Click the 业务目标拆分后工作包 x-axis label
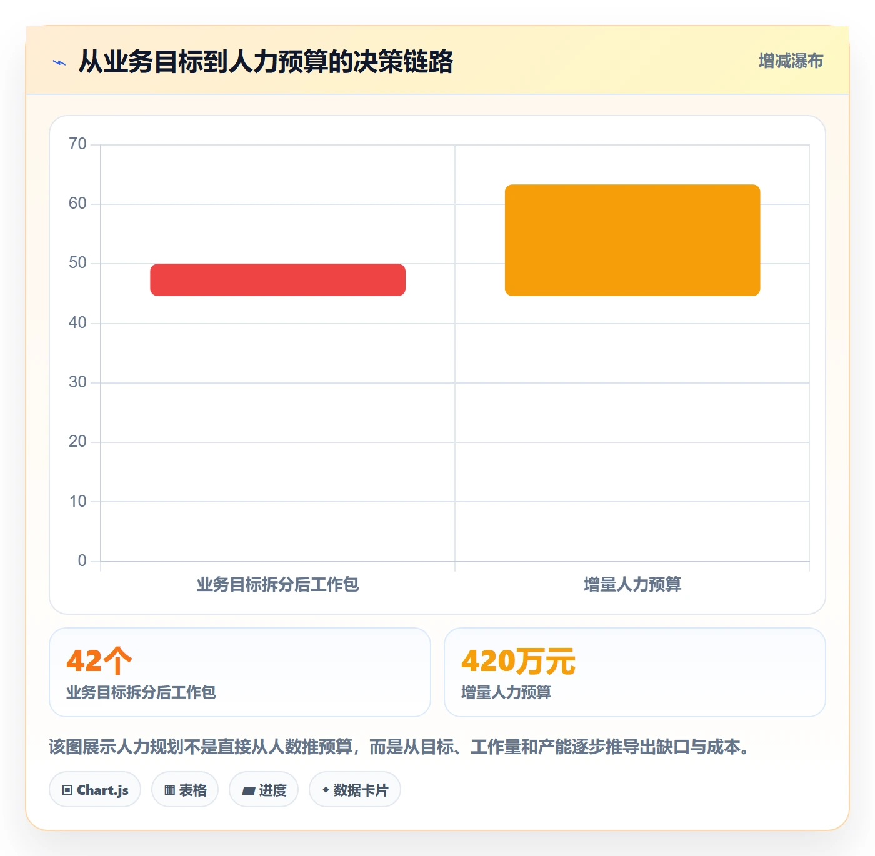Screen dimensions: 875x856 (x=278, y=584)
